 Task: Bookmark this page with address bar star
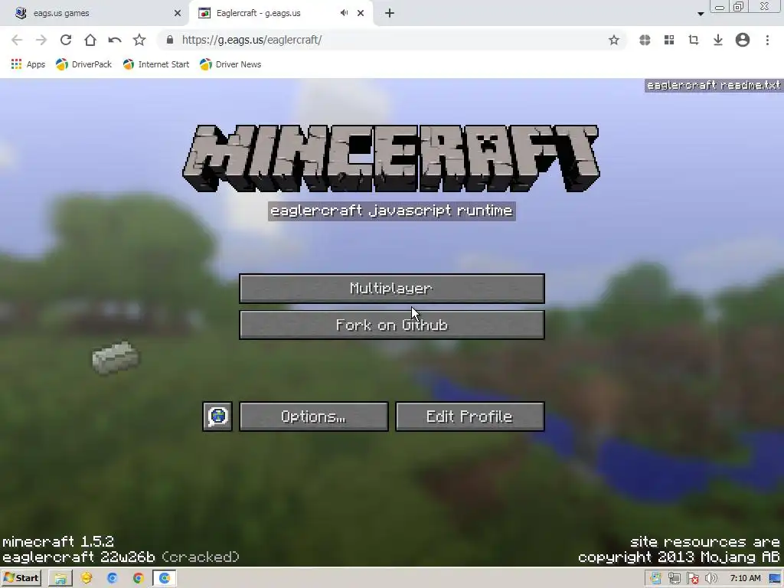[x=614, y=40]
